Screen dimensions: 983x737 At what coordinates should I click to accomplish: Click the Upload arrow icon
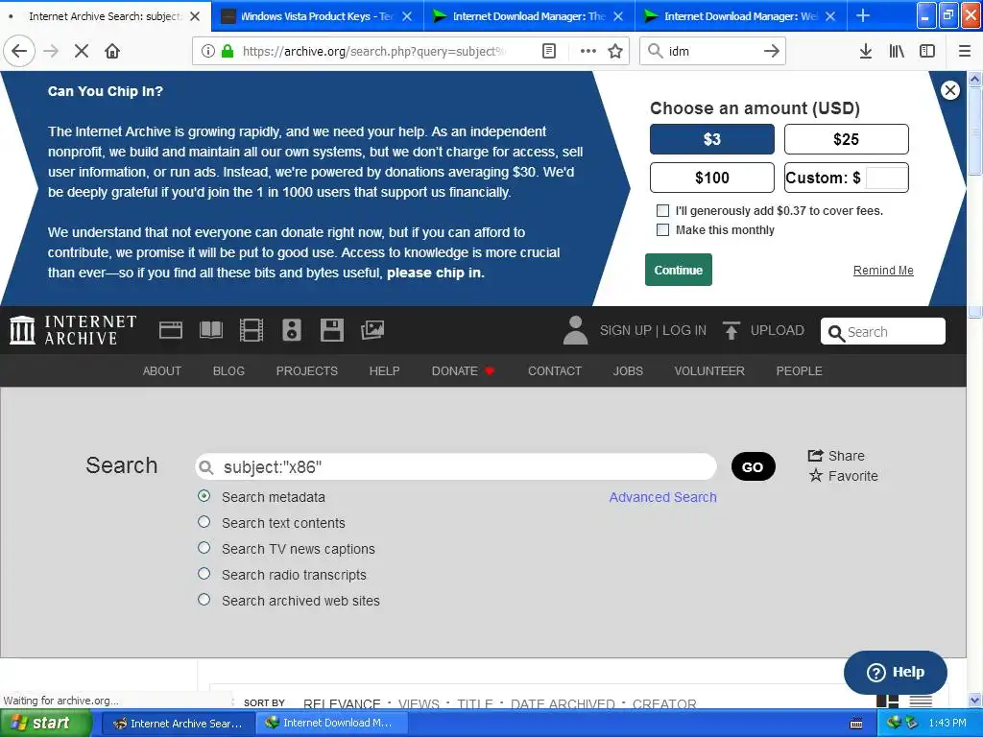click(x=731, y=330)
